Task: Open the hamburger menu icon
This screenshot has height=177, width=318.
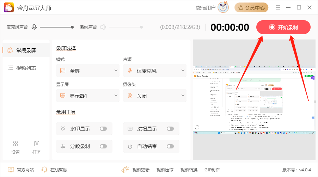Action: 278,7
